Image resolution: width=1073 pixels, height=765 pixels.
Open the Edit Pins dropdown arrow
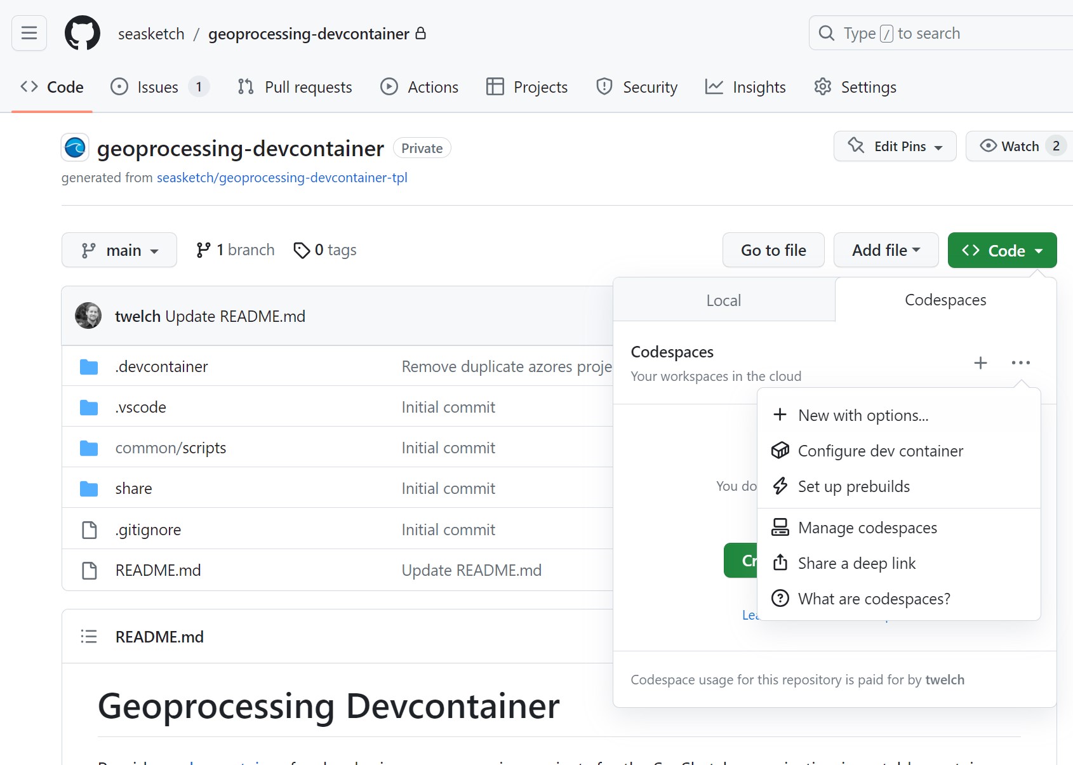(938, 147)
